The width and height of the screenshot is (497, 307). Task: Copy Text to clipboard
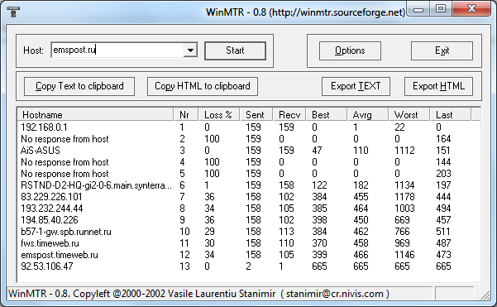(x=79, y=86)
